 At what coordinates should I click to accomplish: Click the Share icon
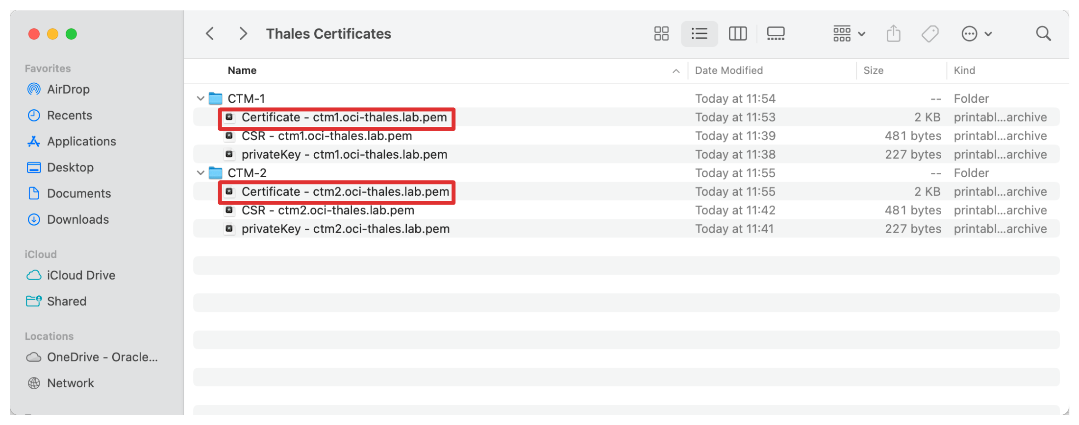click(x=893, y=34)
